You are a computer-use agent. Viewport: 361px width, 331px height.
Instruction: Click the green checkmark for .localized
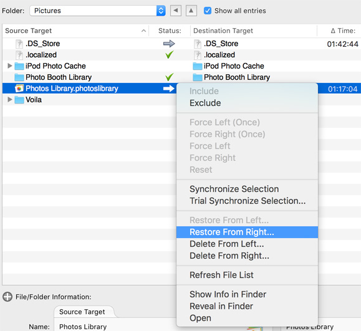point(169,55)
